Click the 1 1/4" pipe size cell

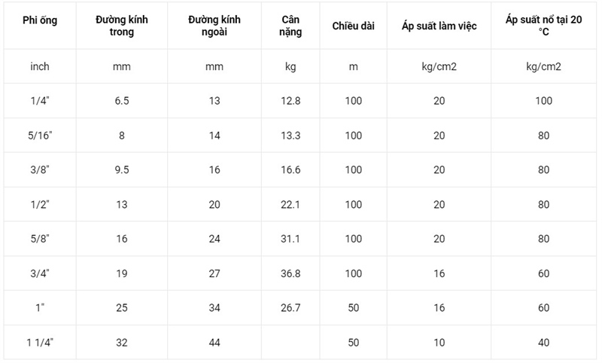tap(40, 343)
